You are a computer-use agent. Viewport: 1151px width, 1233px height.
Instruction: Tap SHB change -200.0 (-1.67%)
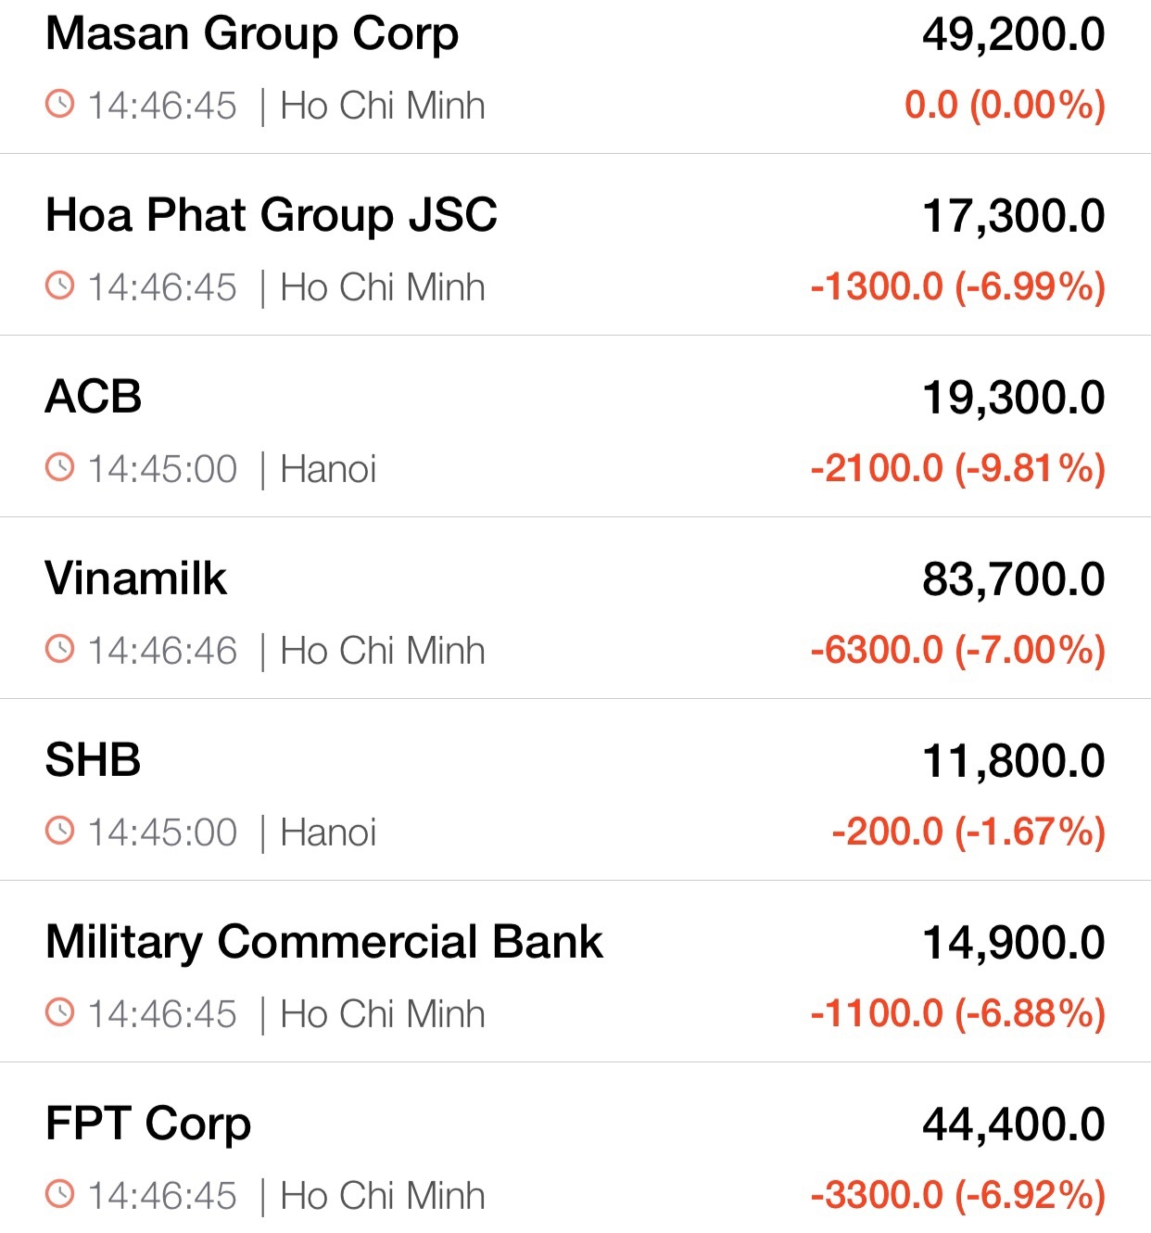pyautogui.click(x=968, y=833)
